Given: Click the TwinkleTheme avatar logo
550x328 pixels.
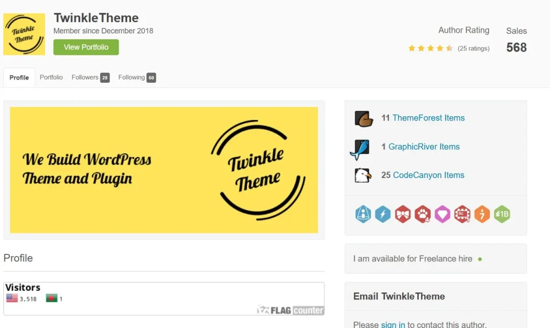Looking at the screenshot, I should pyautogui.click(x=24, y=34).
